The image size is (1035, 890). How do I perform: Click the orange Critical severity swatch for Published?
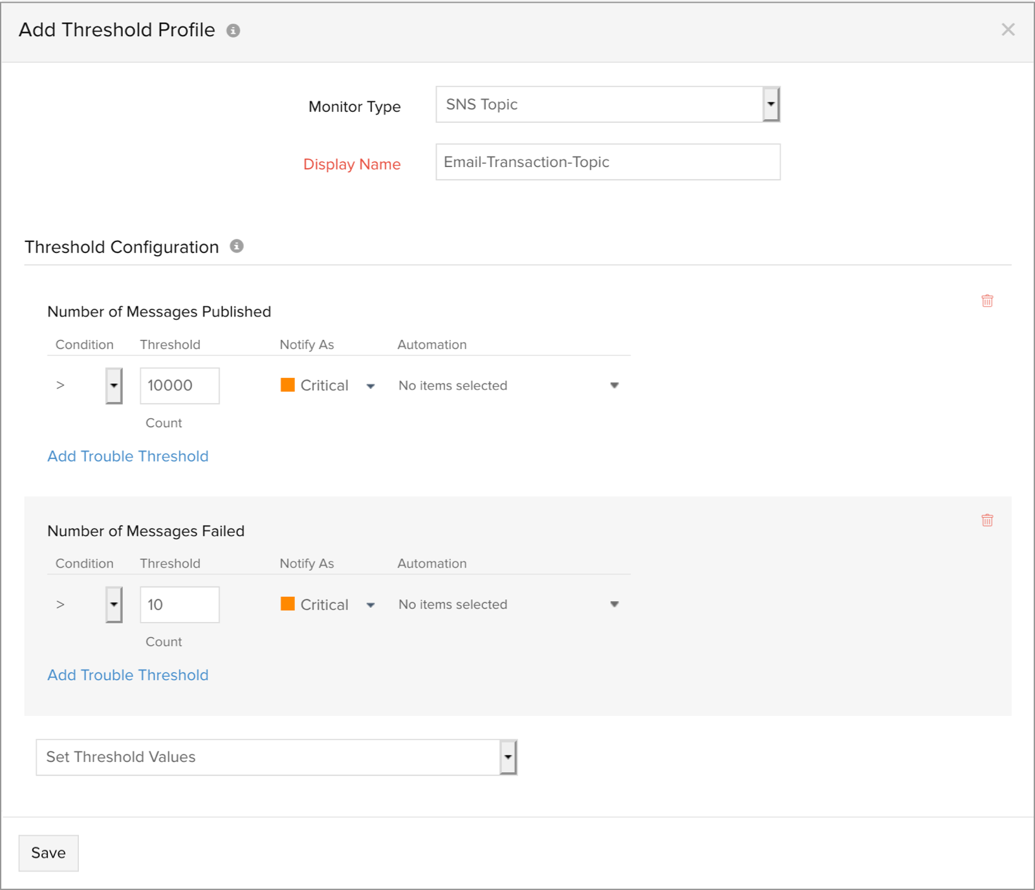tap(287, 385)
